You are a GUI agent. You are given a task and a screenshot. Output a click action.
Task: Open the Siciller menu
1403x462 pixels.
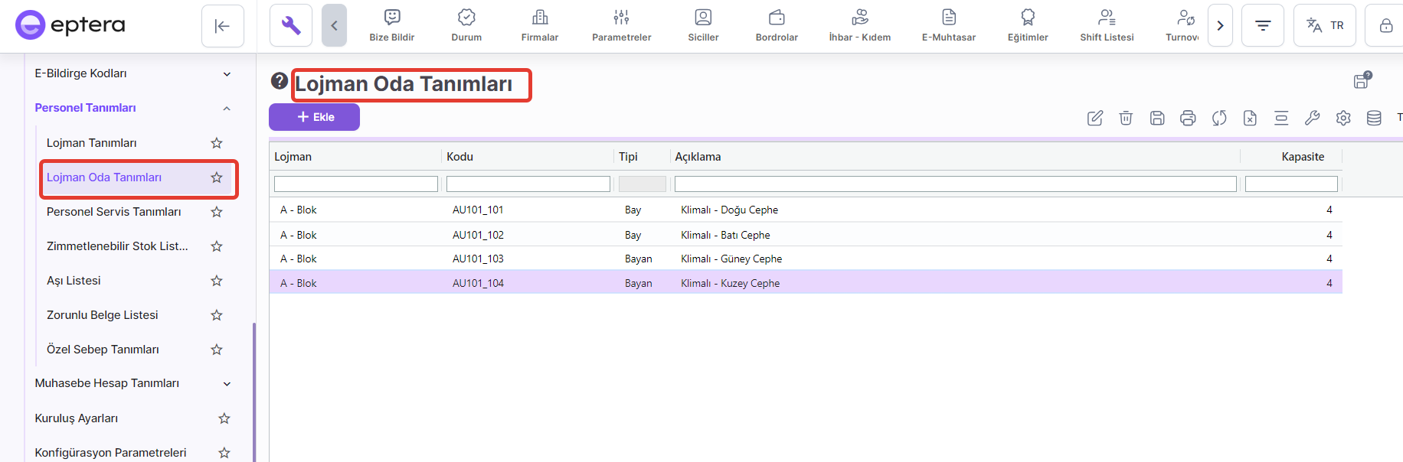point(703,25)
